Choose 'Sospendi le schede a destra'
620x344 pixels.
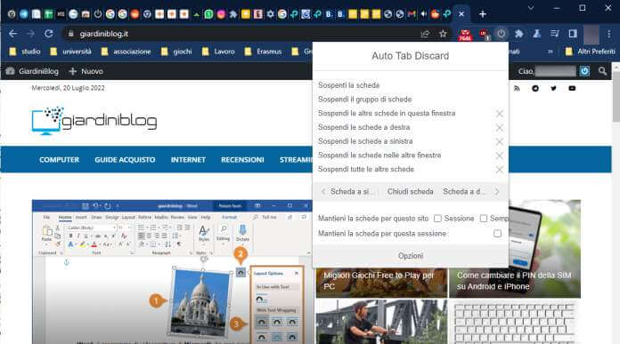363,127
